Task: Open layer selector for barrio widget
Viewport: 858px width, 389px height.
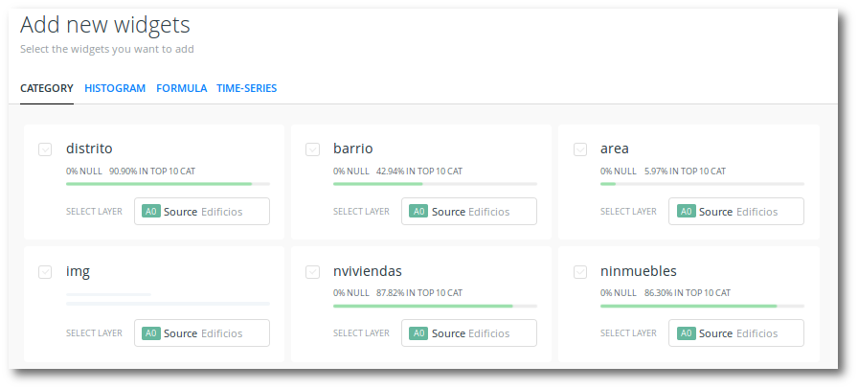Action: click(469, 212)
